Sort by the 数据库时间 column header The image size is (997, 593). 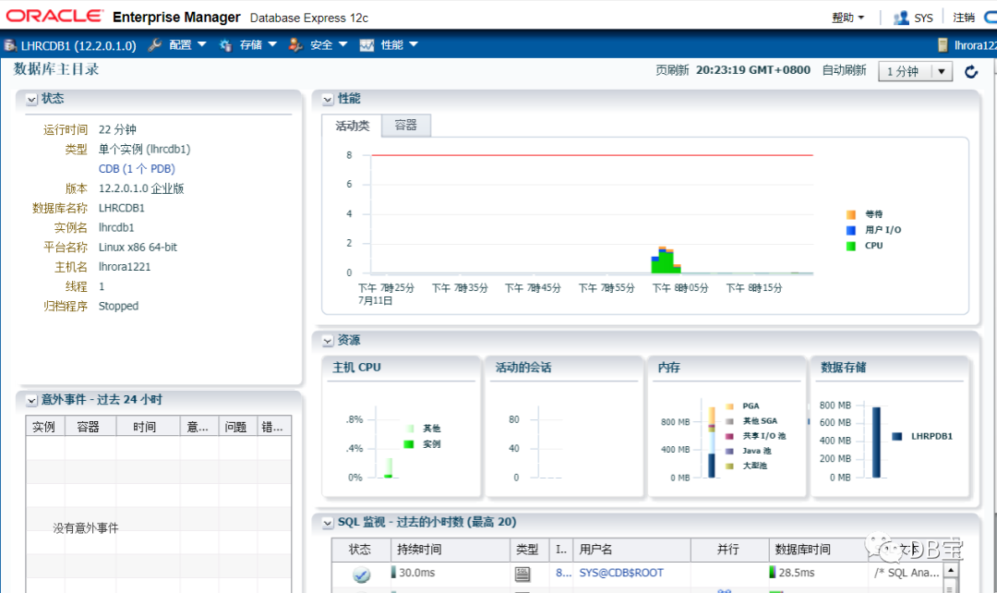point(818,549)
